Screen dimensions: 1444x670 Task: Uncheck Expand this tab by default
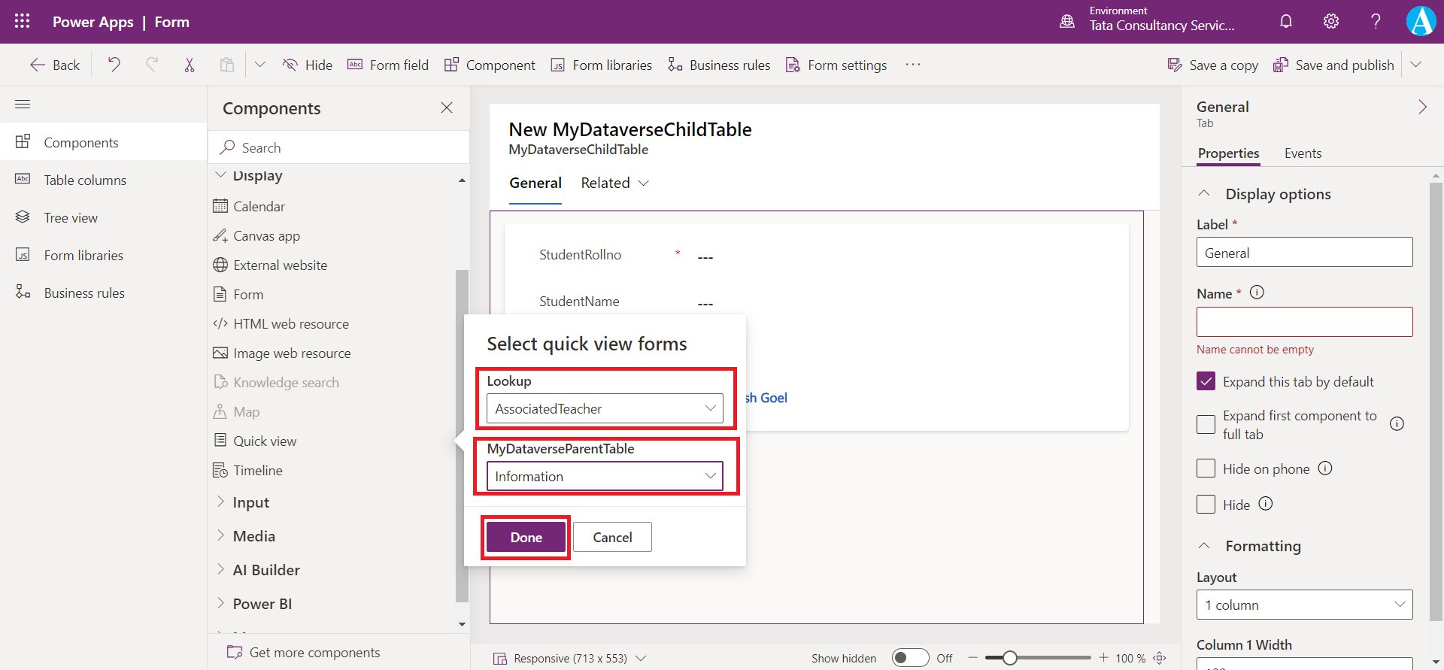pyautogui.click(x=1206, y=381)
